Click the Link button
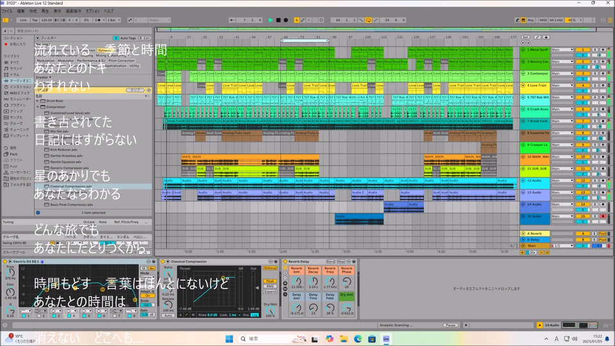Image resolution: width=615 pixels, height=346 pixels. (24, 20)
